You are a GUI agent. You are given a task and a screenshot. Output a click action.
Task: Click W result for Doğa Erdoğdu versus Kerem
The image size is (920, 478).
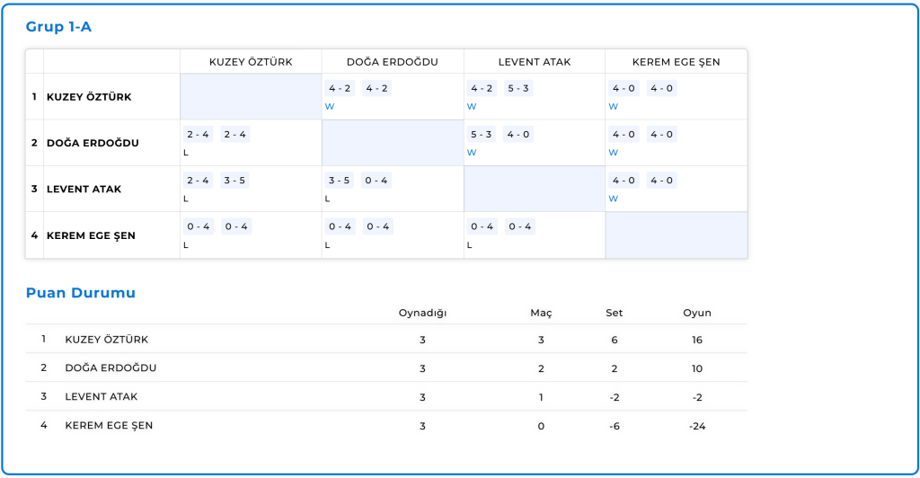click(x=613, y=153)
